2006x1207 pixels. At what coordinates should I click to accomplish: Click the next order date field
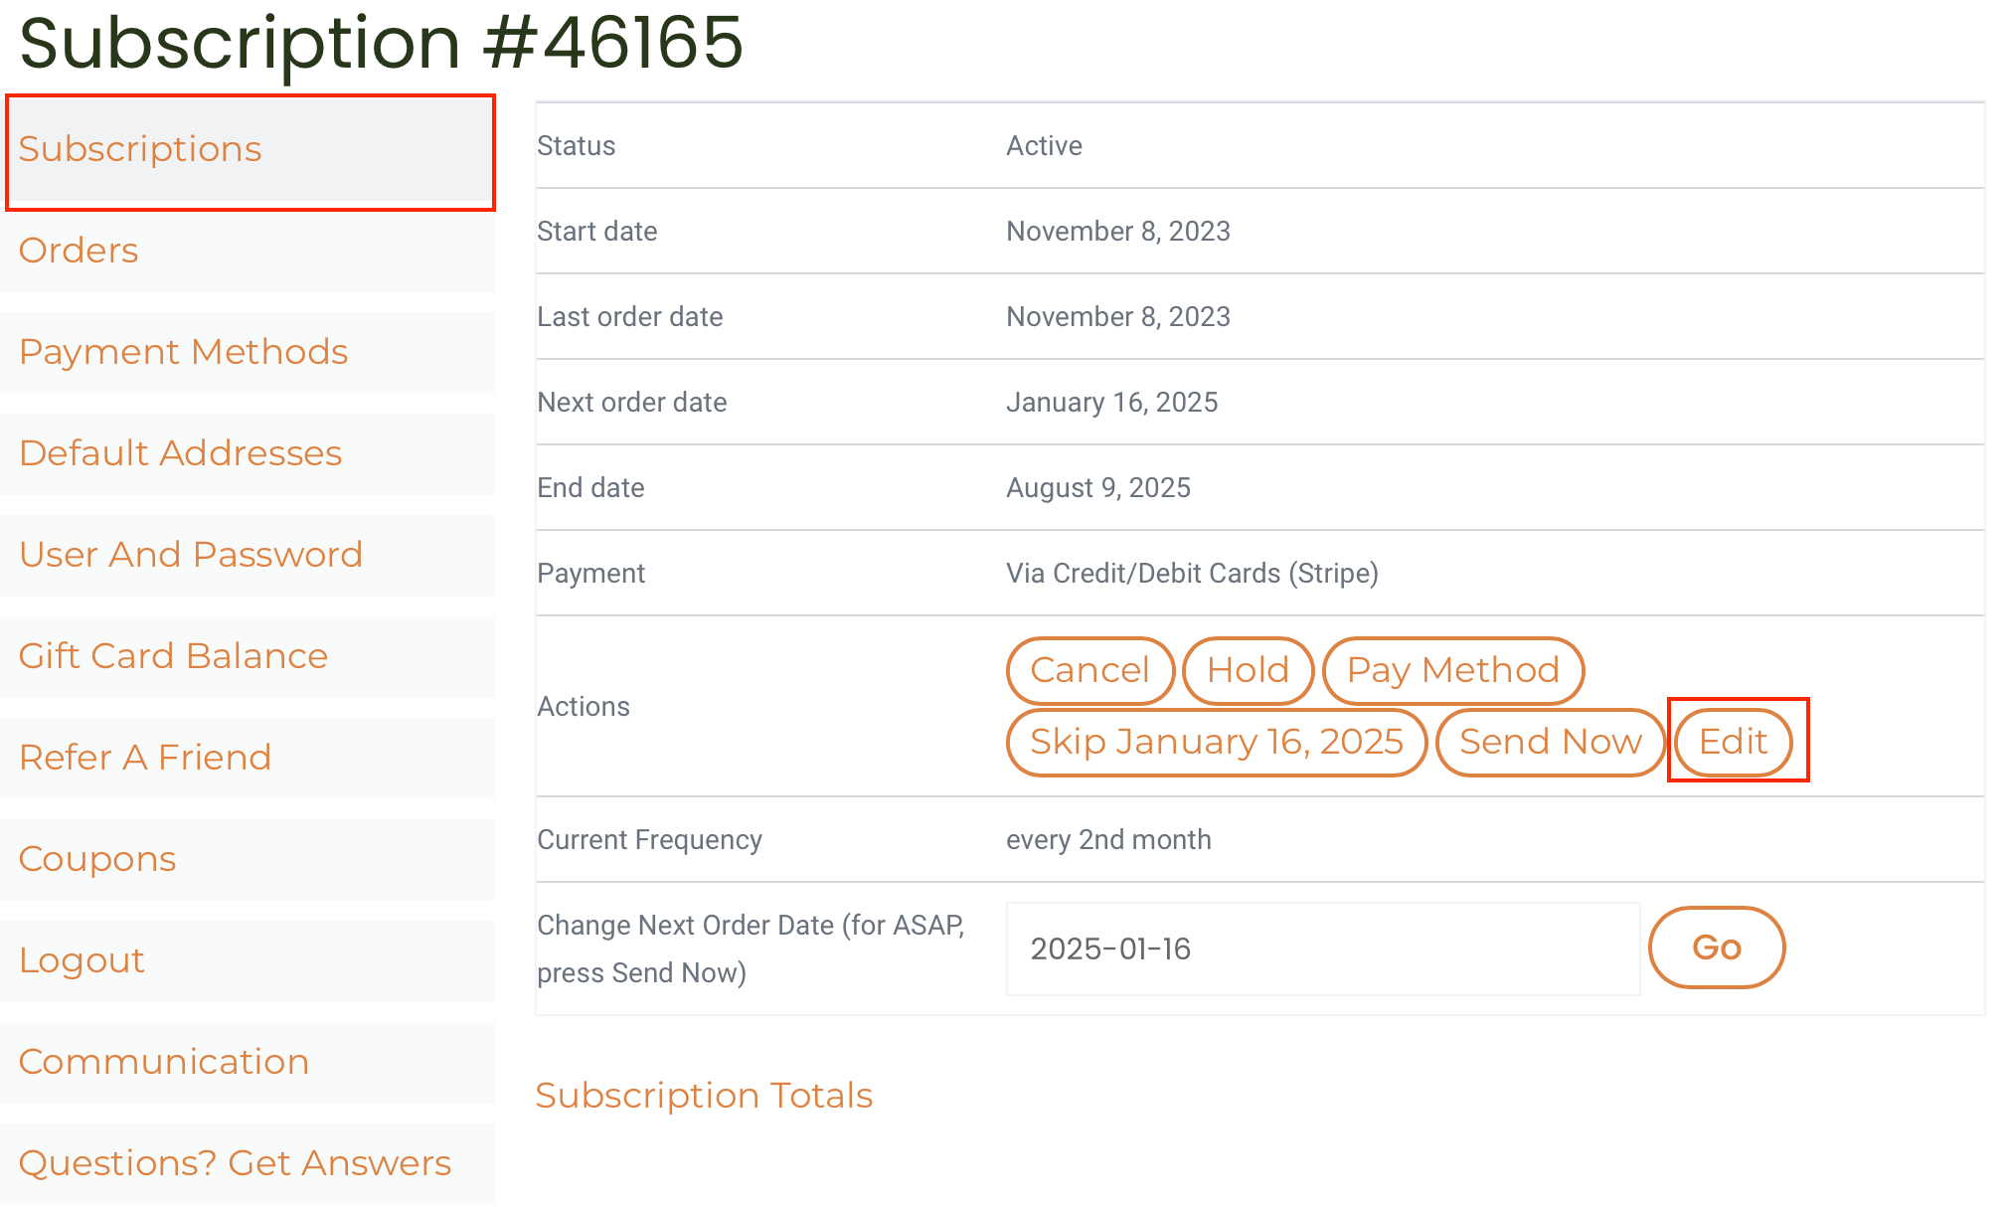(1322, 948)
